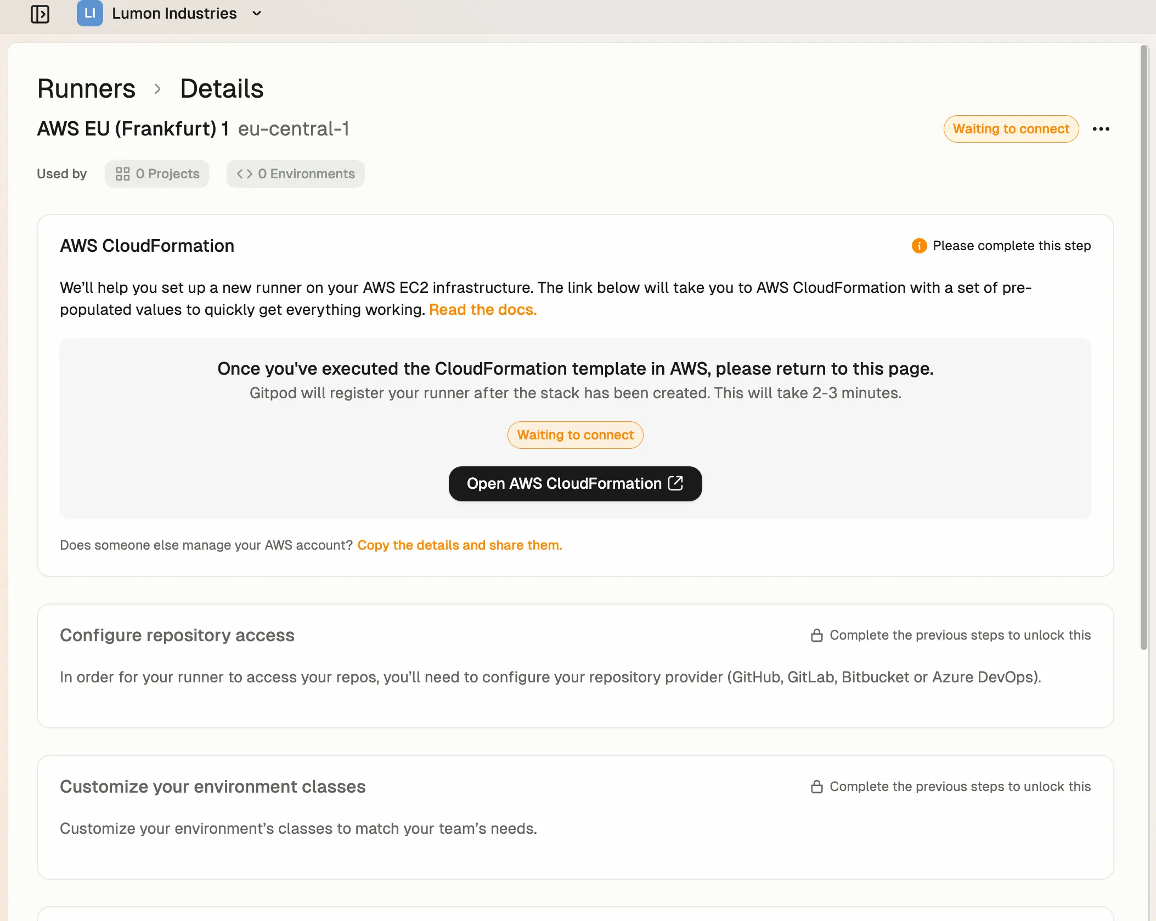This screenshot has height=921, width=1156.
Task: Click the AWS EU (Frankfurt) 1 runner name
Action: click(133, 129)
